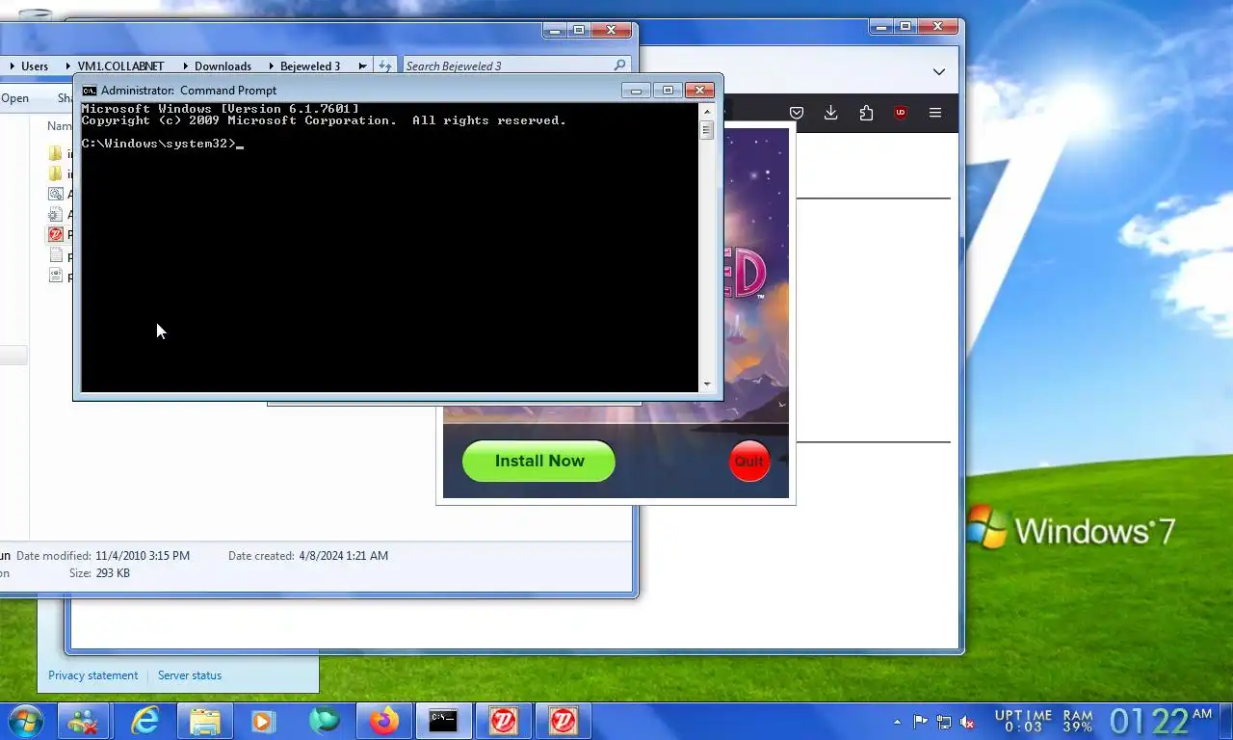
Task: Click the green globe taskbar icon
Action: pyautogui.click(x=324, y=721)
